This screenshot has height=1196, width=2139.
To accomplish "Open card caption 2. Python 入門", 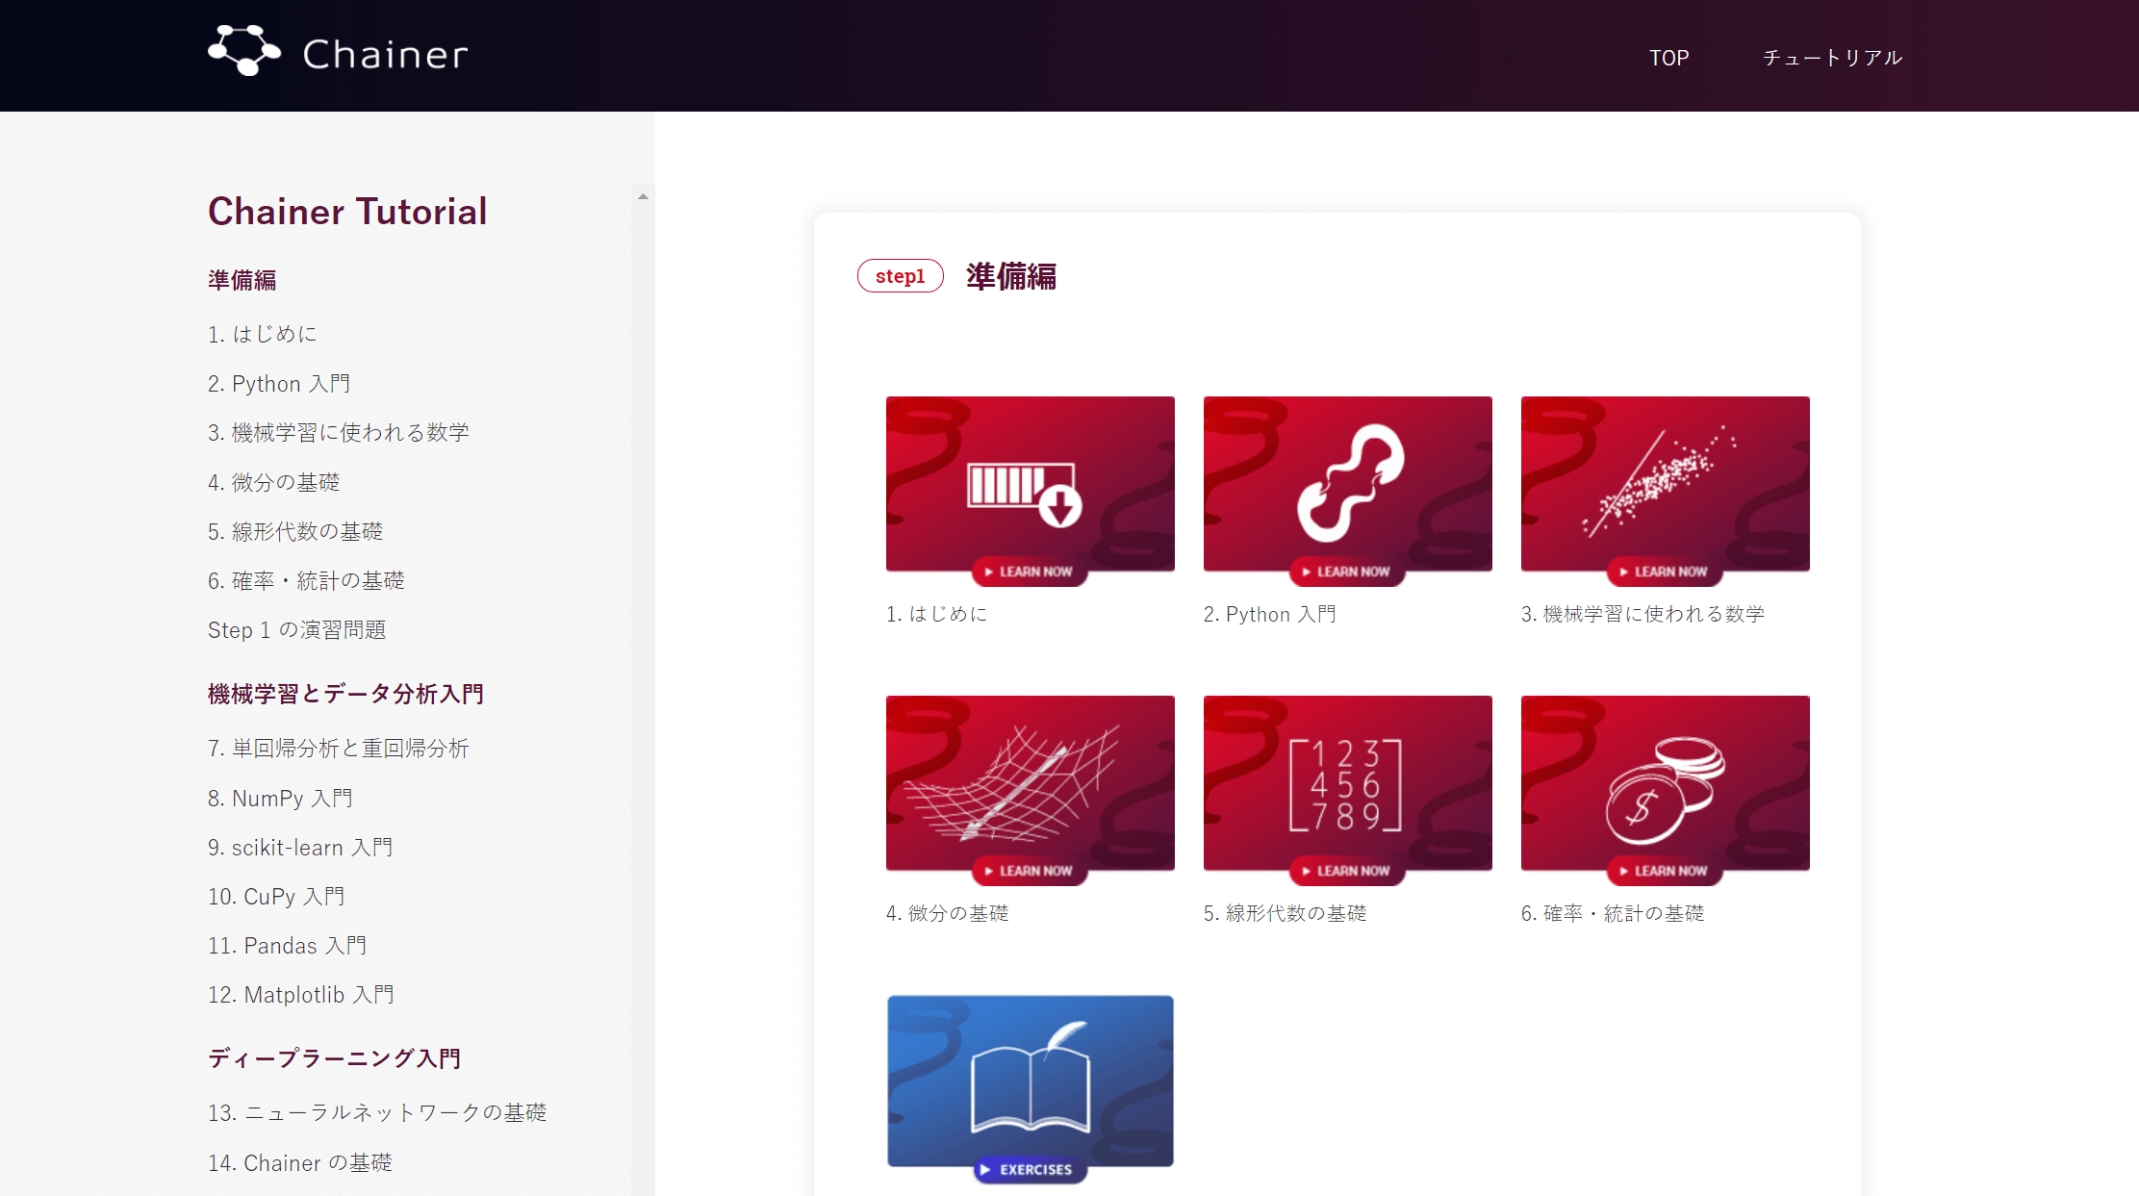I will [x=1269, y=614].
